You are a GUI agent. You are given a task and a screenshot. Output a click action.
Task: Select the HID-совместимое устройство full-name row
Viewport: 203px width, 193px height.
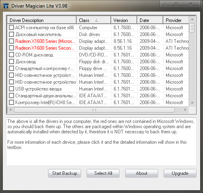point(98,82)
